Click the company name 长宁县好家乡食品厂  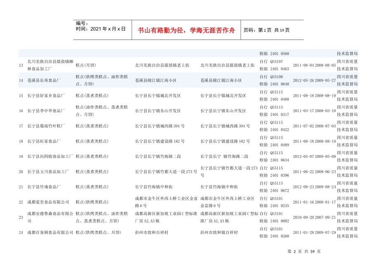(x=46, y=96)
